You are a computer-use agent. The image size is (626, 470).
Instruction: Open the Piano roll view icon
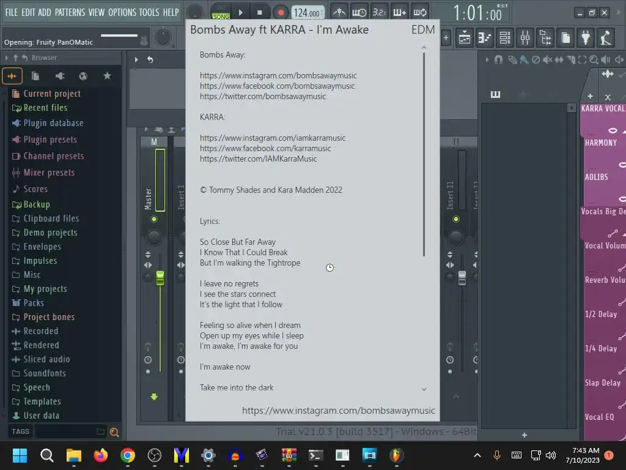point(485,38)
